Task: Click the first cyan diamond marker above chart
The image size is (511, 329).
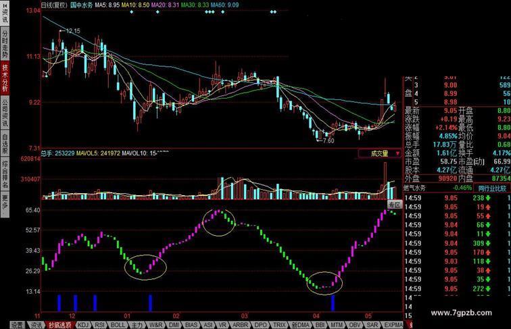Action: coord(131,11)
